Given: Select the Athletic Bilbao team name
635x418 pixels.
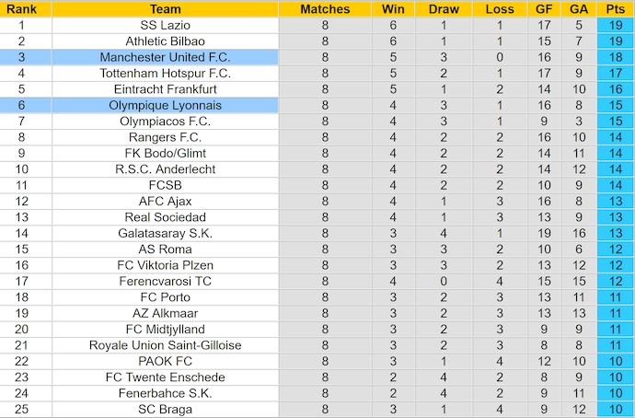Looking at the screenshot, I should pyautogui.click(x=166, y=41).
